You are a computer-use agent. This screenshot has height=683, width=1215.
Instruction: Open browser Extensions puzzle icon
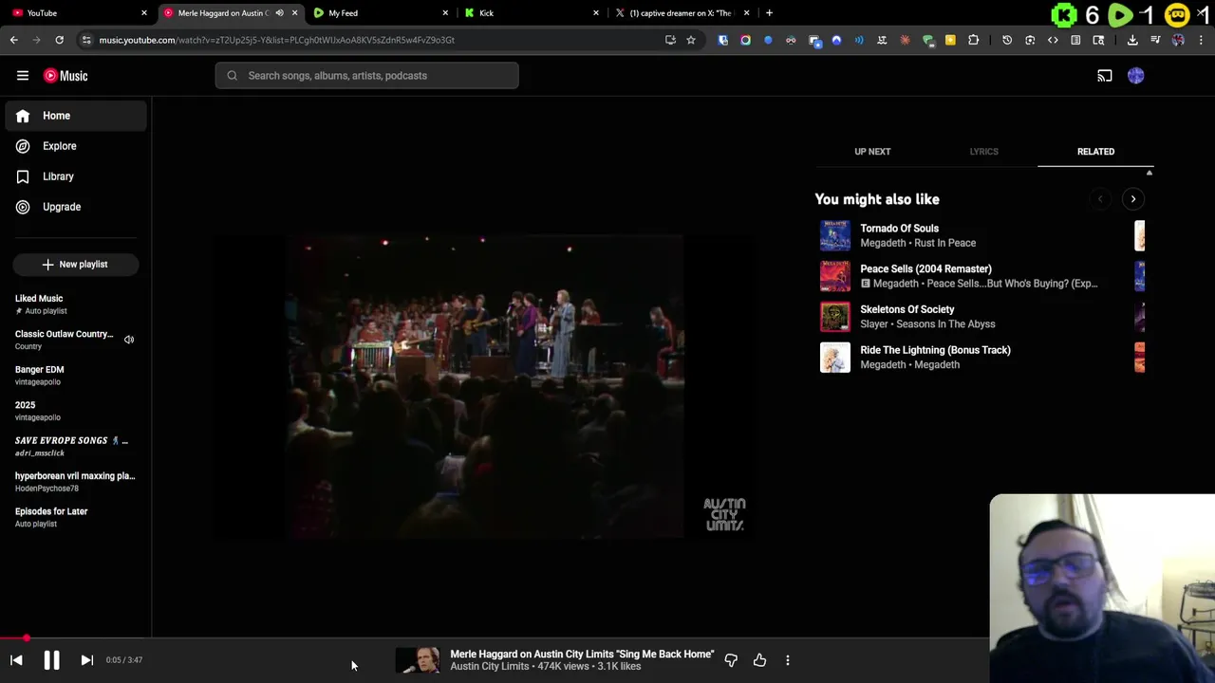click(x=973, y=40)
